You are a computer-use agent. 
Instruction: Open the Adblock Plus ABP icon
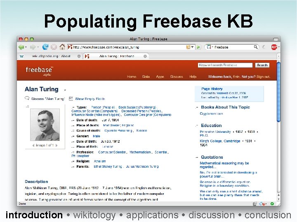point(274,47)
